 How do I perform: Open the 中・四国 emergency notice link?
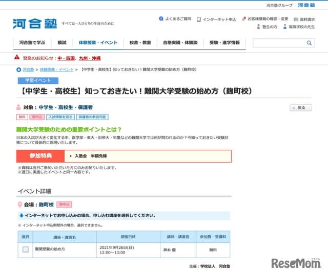[66, 58]
